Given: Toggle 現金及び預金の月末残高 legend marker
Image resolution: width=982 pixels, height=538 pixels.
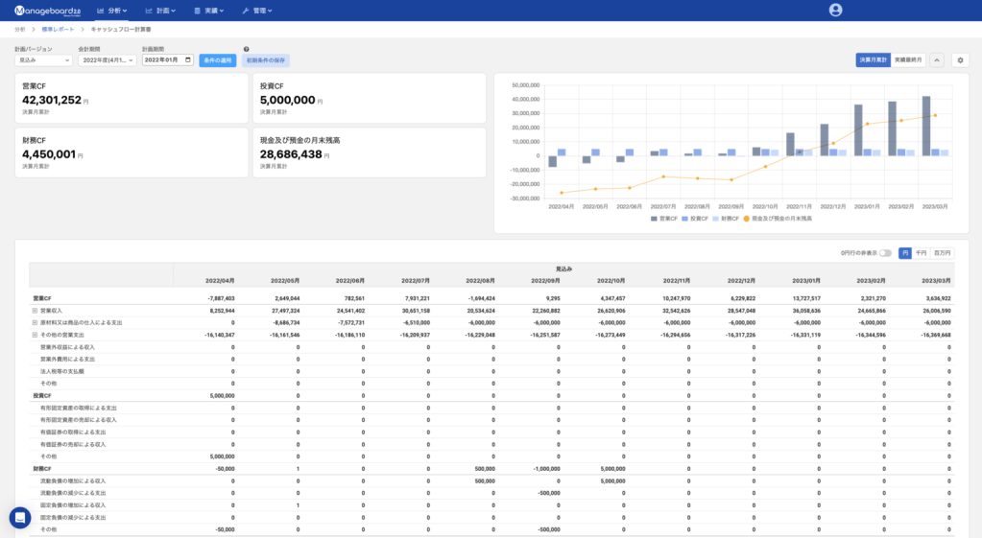Looking at the screenshot, I should (x=746, y=219).
